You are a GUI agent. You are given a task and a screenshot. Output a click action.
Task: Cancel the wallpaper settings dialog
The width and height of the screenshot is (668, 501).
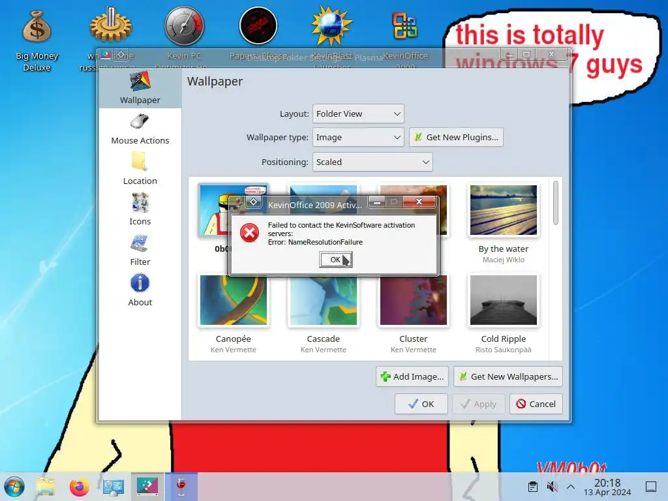click(536, 404)
